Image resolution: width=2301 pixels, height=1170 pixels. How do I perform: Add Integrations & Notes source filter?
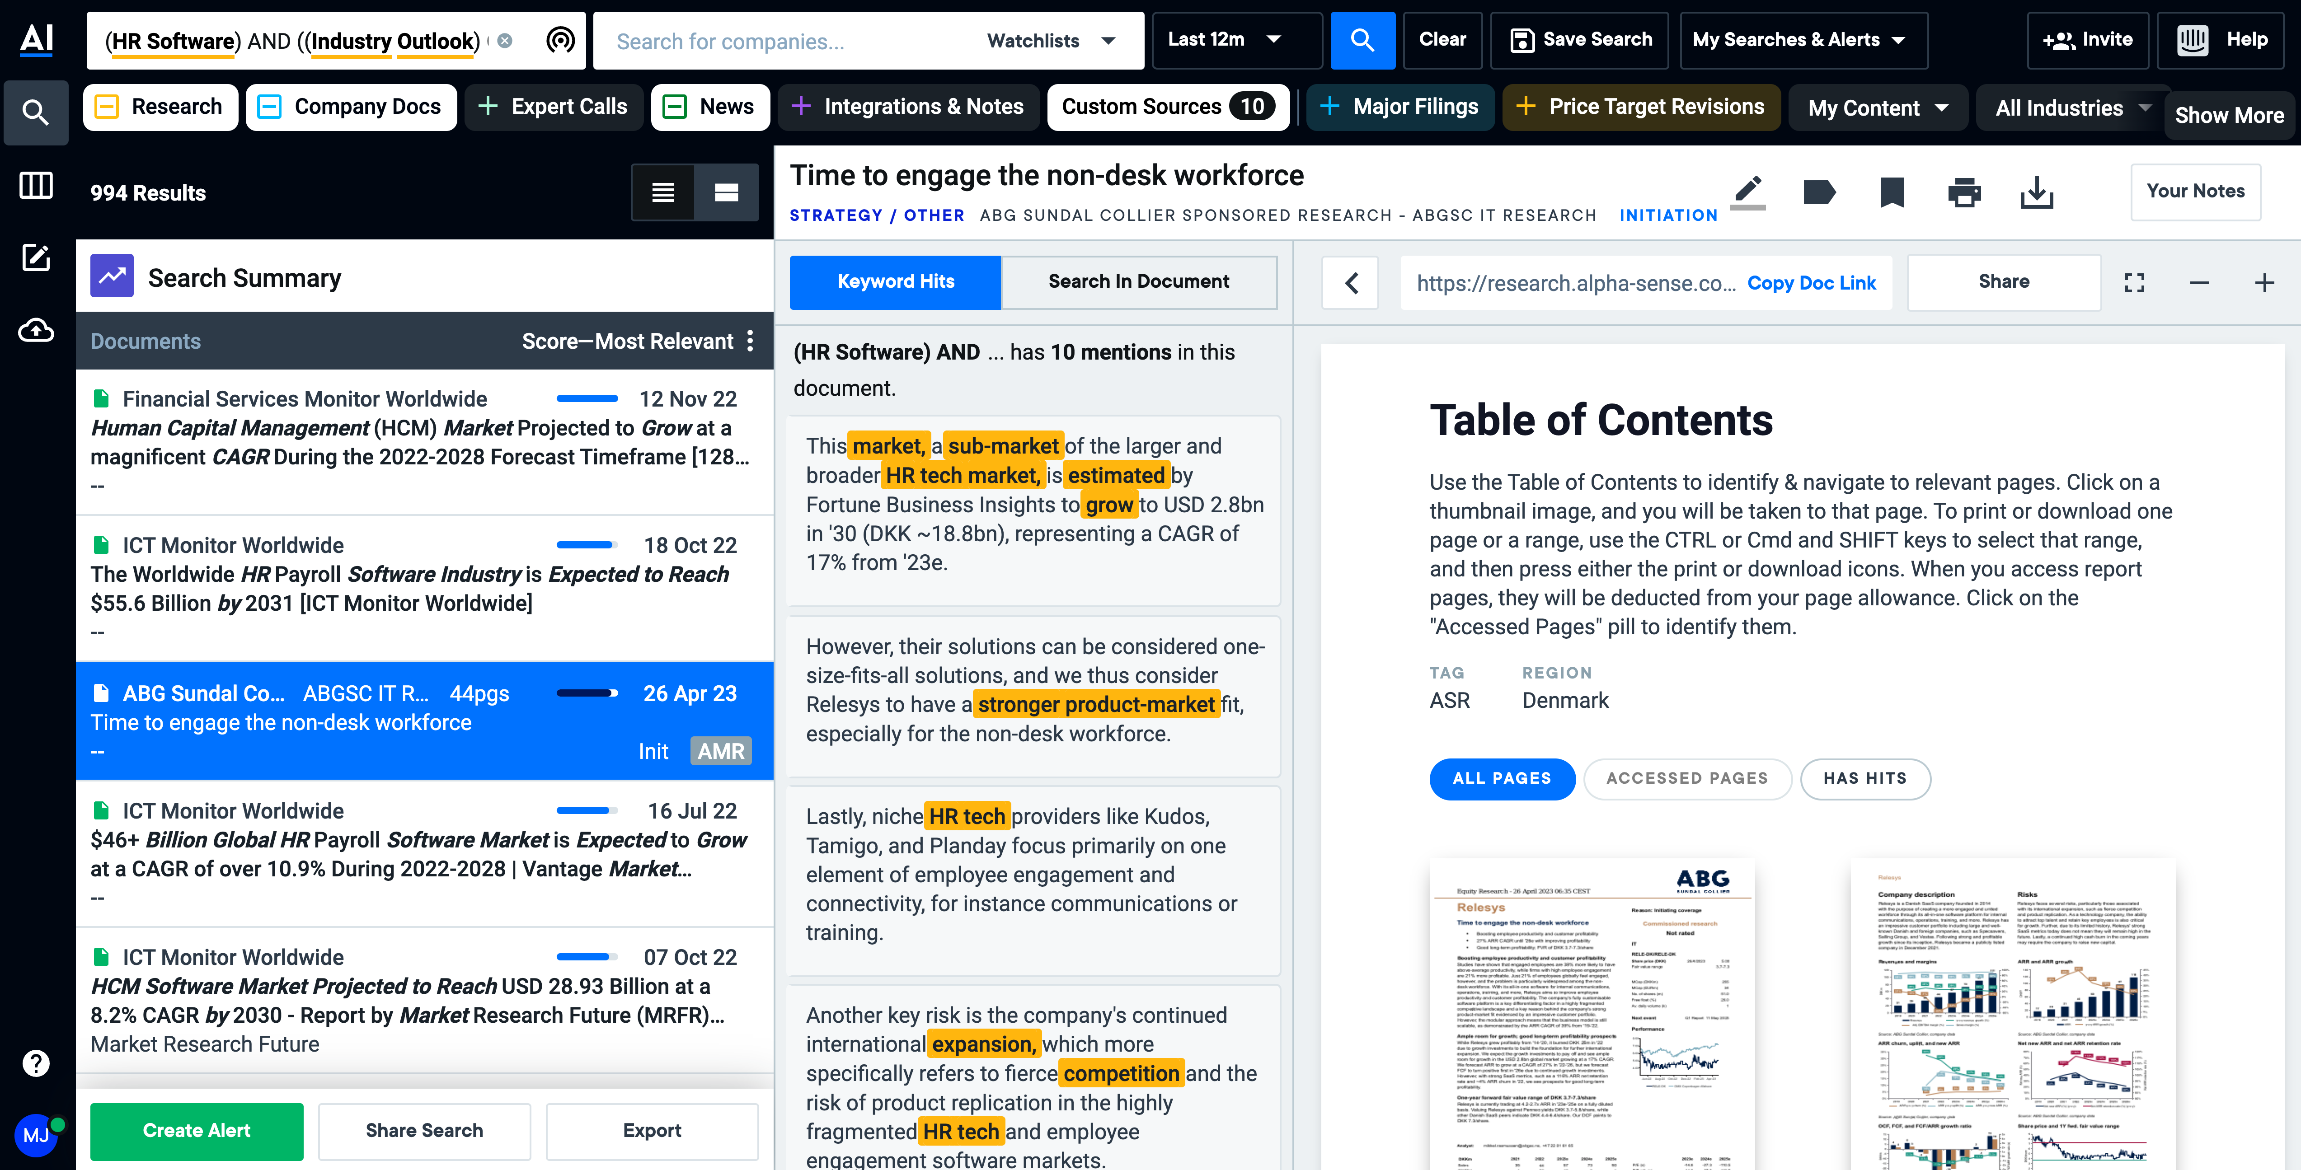pos(908,107)
